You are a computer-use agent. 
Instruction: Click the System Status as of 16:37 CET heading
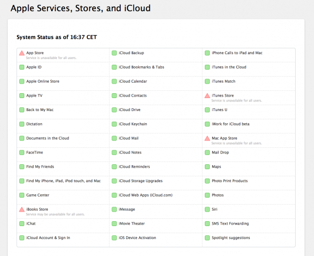57,37
